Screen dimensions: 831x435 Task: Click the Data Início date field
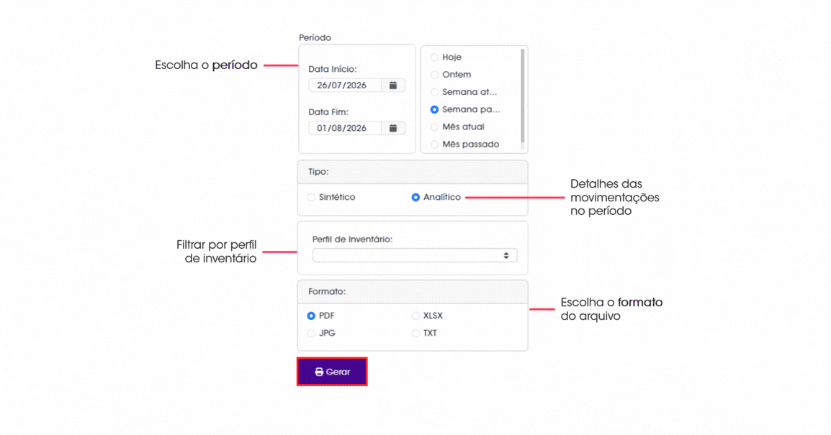coord(345,85)
